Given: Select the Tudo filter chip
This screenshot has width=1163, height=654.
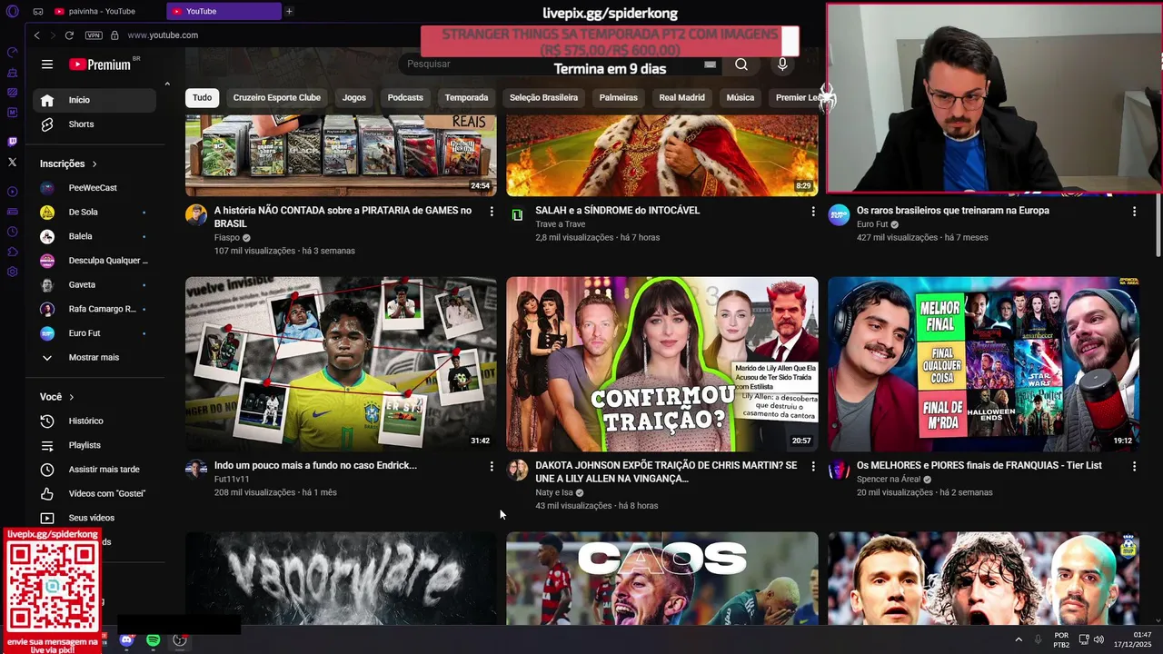Looking at the screenshot, I should [x=202, y=97].
